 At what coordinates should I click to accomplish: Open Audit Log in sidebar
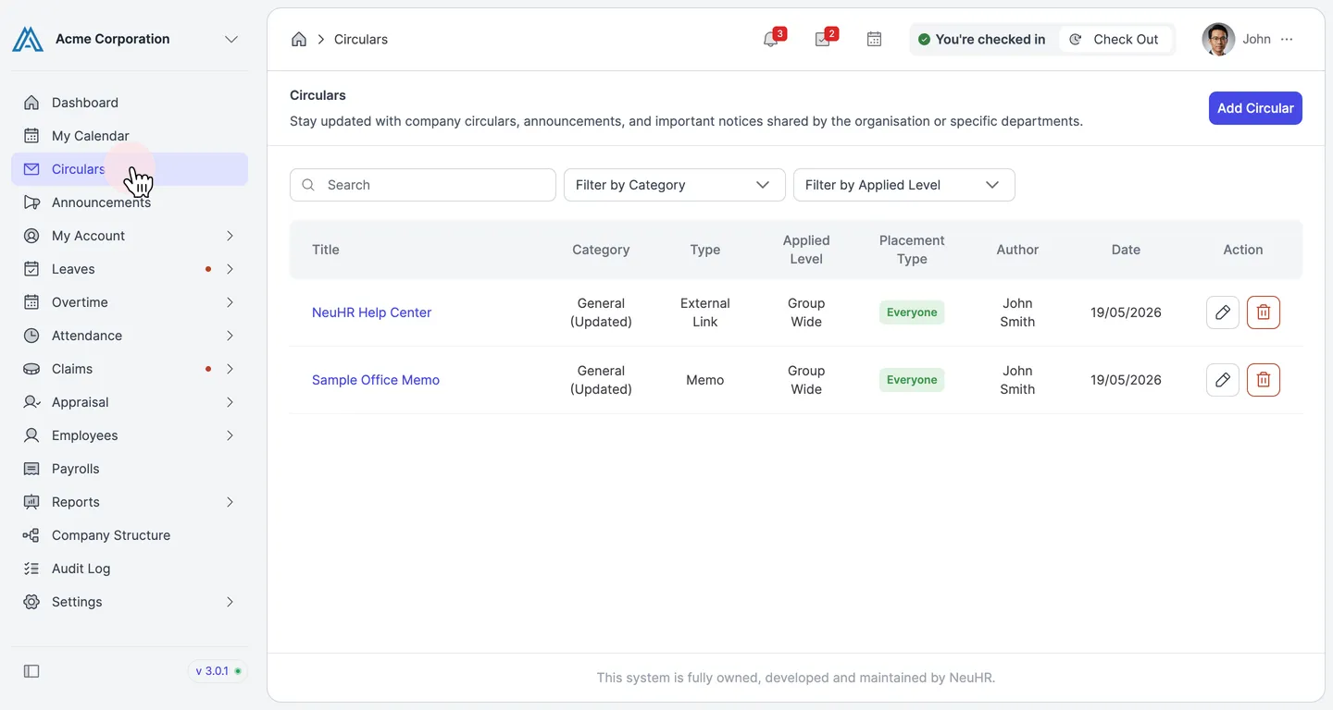tap(130, 569)
